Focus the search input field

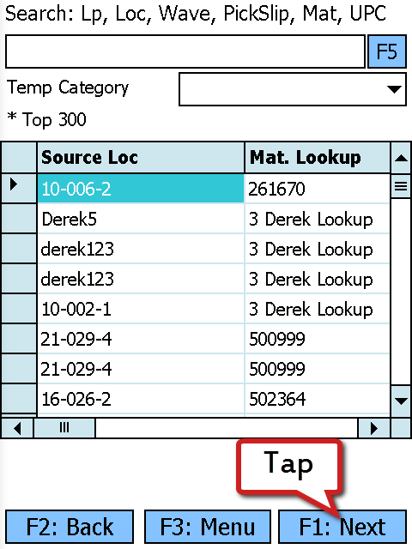(185, 51)
